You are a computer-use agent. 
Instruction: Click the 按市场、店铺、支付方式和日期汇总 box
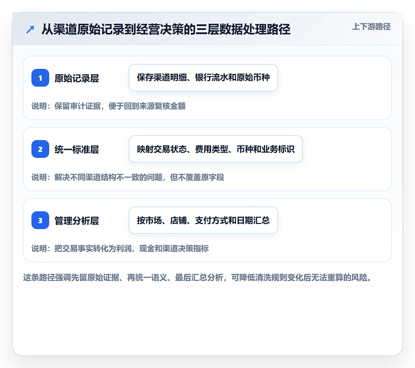click(203, 220)
